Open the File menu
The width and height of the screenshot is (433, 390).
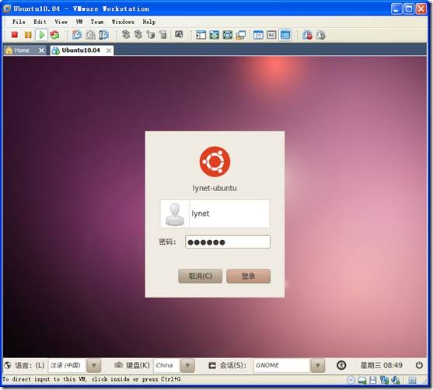19,22
